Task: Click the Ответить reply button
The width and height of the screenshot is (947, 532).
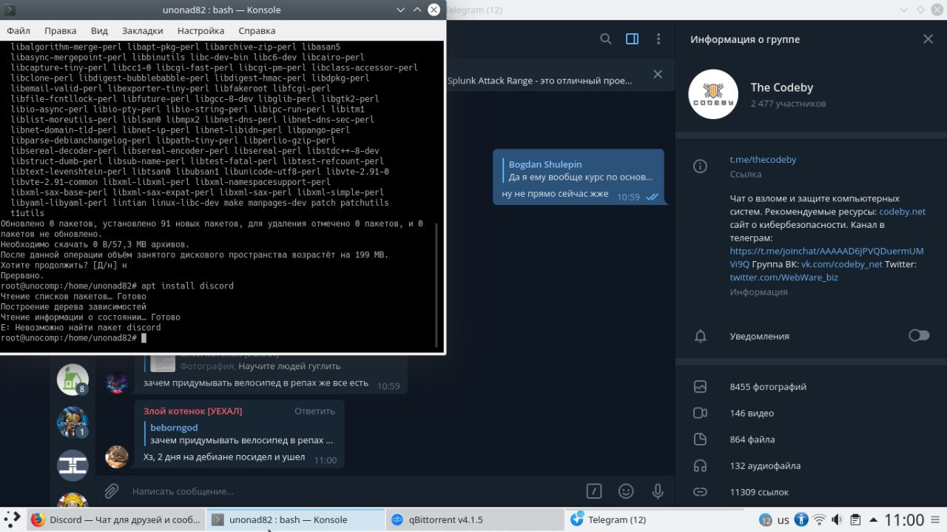Action: coord(314,411)
